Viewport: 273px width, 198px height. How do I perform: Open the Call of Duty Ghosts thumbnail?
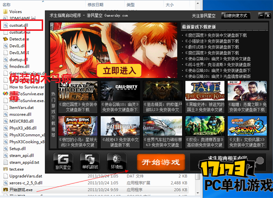[x=120, y=91]
